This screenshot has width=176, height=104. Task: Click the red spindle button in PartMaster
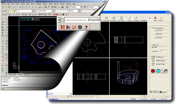pos(153,71)
